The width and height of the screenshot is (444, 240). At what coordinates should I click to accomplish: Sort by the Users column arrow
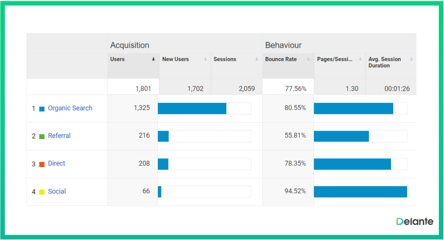click(x=153, y=59)
